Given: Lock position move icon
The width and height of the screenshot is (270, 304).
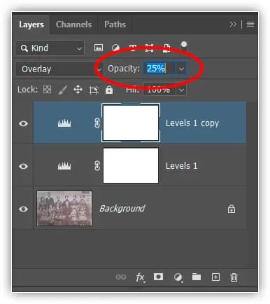Looking at the screenshot, I should pos(78,90).
